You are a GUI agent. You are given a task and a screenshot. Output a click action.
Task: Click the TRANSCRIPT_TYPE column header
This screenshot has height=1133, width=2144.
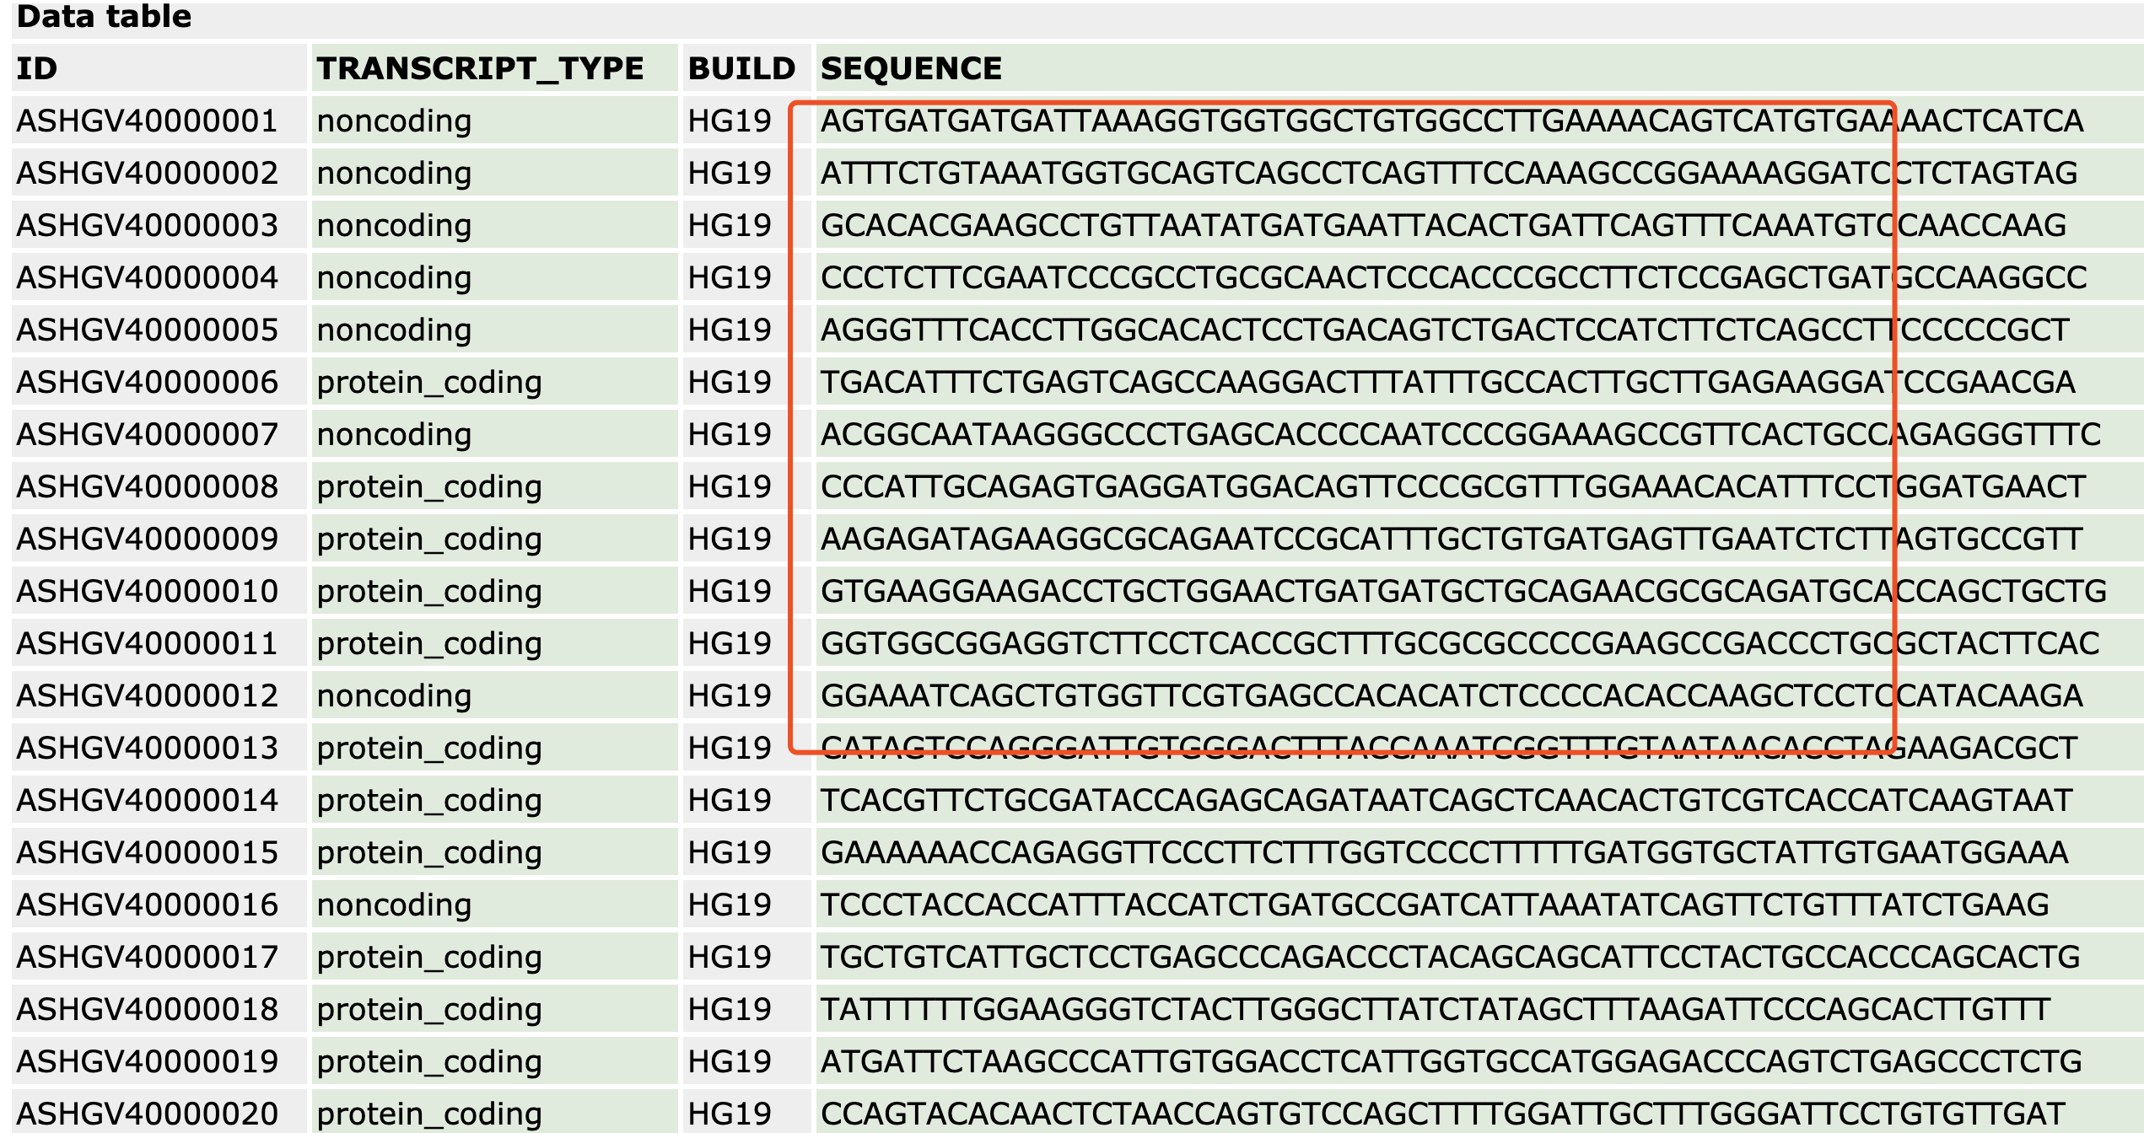480,68
